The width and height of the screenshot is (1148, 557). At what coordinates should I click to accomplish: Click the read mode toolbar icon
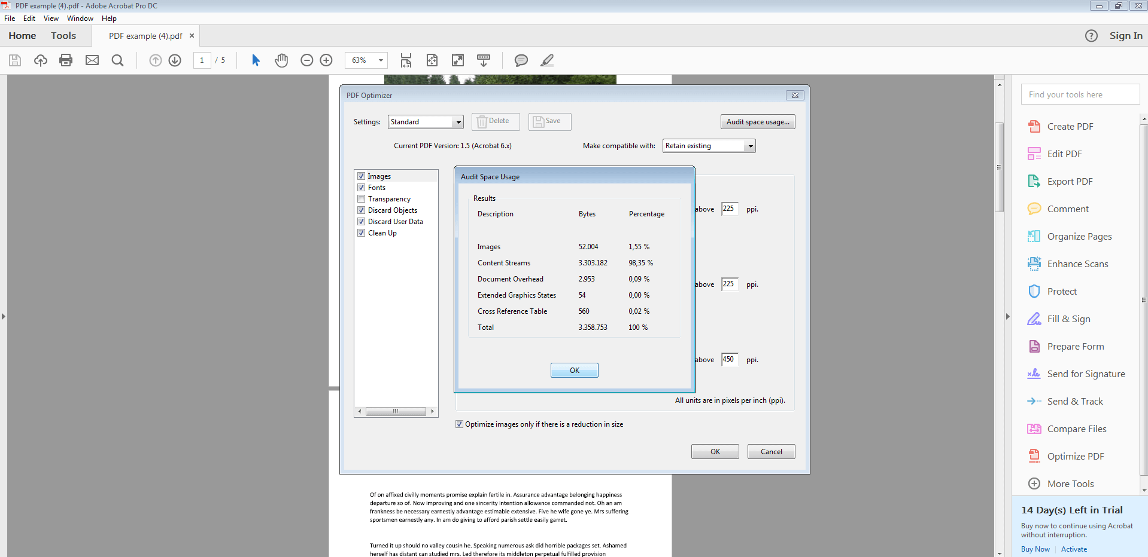484,60
